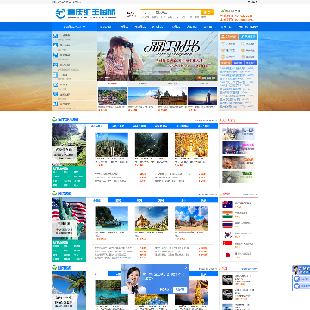Viewport: 310px width, 310px height.
Task: Open the longtail boat island tour thumbnail
Action: pos(112,218)
